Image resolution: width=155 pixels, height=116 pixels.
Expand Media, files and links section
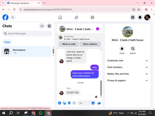tap(127, 74)
